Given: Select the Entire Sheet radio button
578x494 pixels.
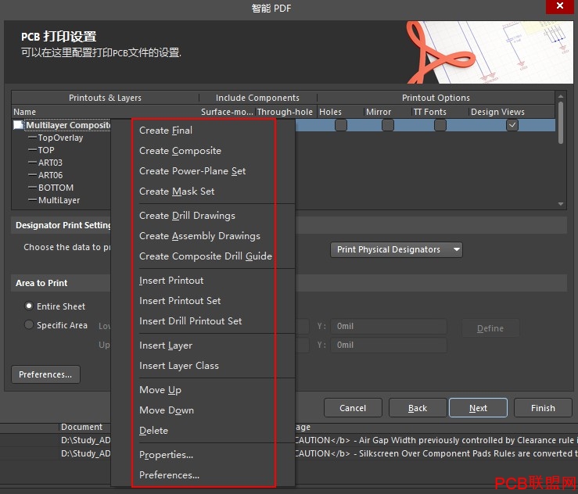Looking at the screenshot, I should [29, 306].
